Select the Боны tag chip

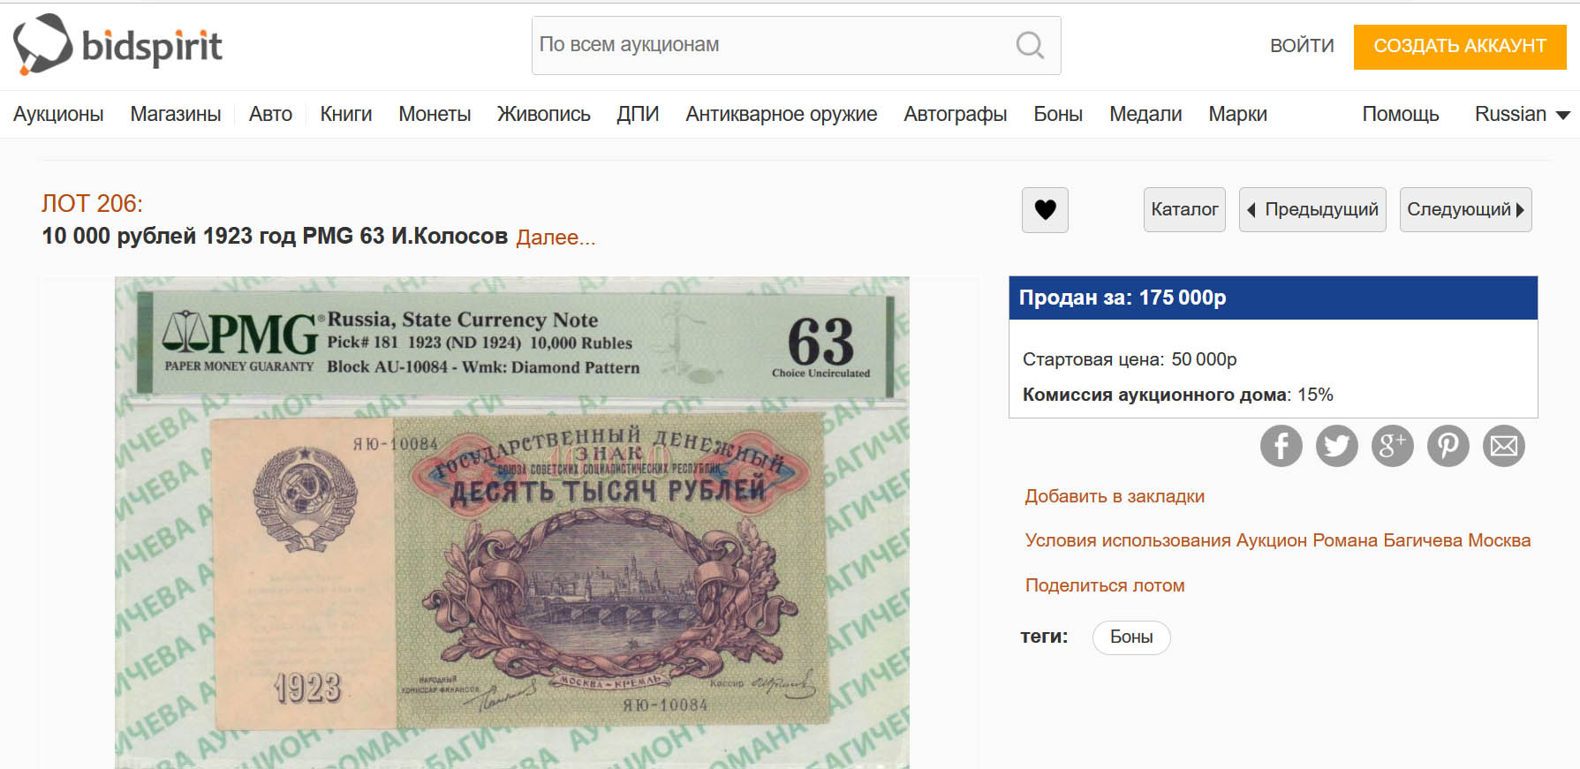tap(1131, 637)
